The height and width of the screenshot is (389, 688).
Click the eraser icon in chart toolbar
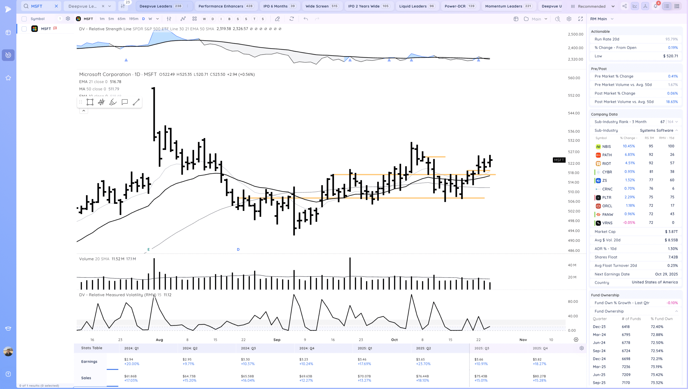pyautogui.click(x=277, y=19)
